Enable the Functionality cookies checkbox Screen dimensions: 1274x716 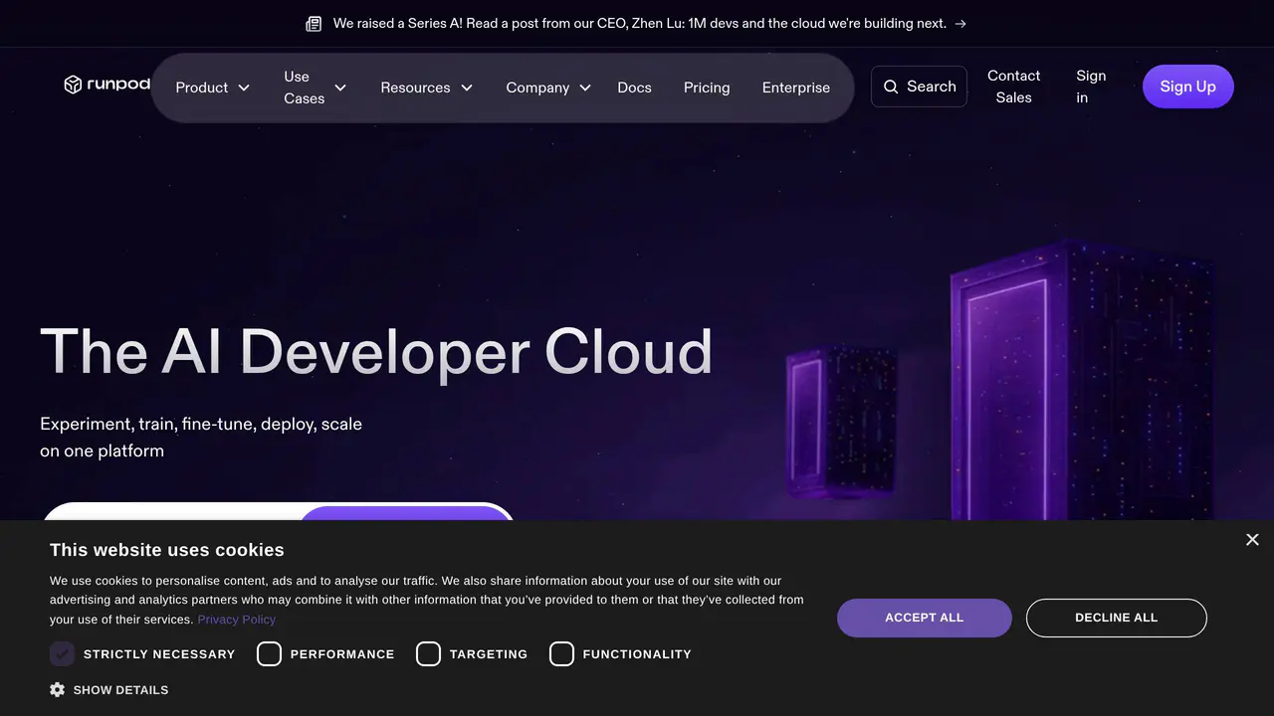(x=561, y=653)
